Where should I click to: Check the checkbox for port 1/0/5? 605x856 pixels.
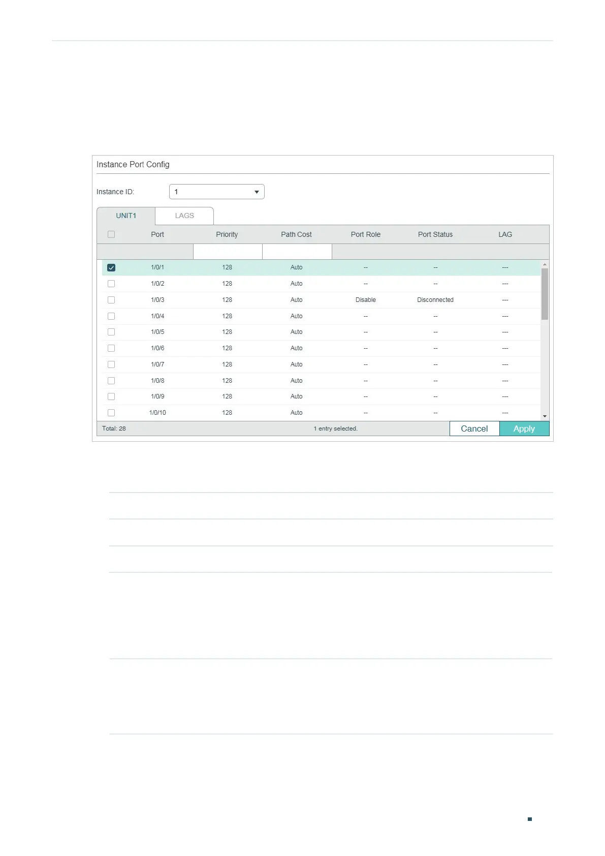111,332
